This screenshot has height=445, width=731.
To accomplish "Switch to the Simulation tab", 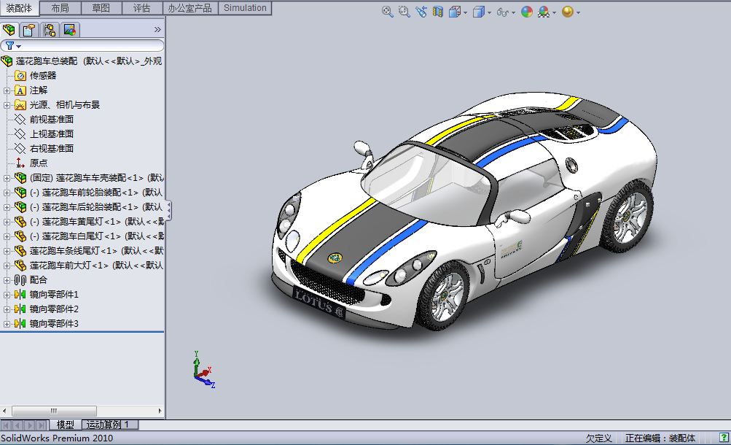I will (x=245, y=8).
